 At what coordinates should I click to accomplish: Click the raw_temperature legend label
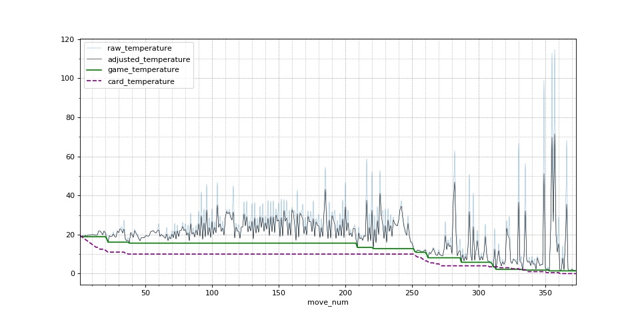point(139,49)
